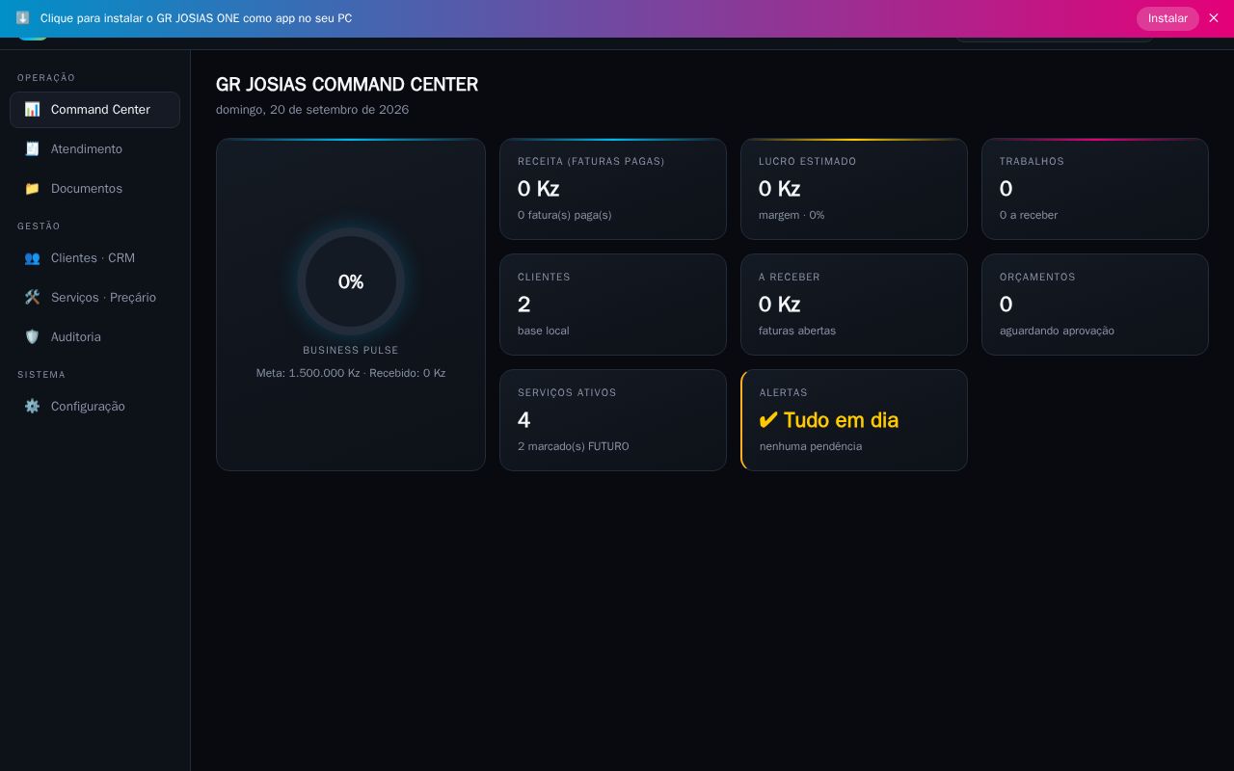Navigate to Clientes · CRM
The height and width of the screenshot is (771, 1234).
[x=94, y=258]
